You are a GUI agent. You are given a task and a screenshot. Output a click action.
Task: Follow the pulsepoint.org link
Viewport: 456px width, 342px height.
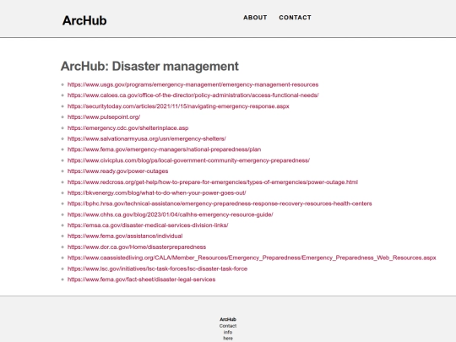[x=104, y=117]
